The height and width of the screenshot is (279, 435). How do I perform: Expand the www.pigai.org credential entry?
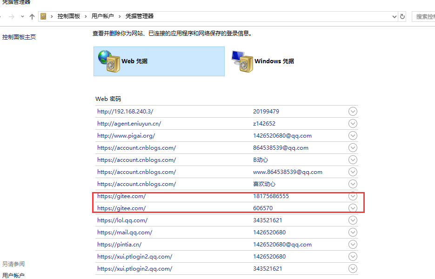pyautogui.click(x=353, y=136)
